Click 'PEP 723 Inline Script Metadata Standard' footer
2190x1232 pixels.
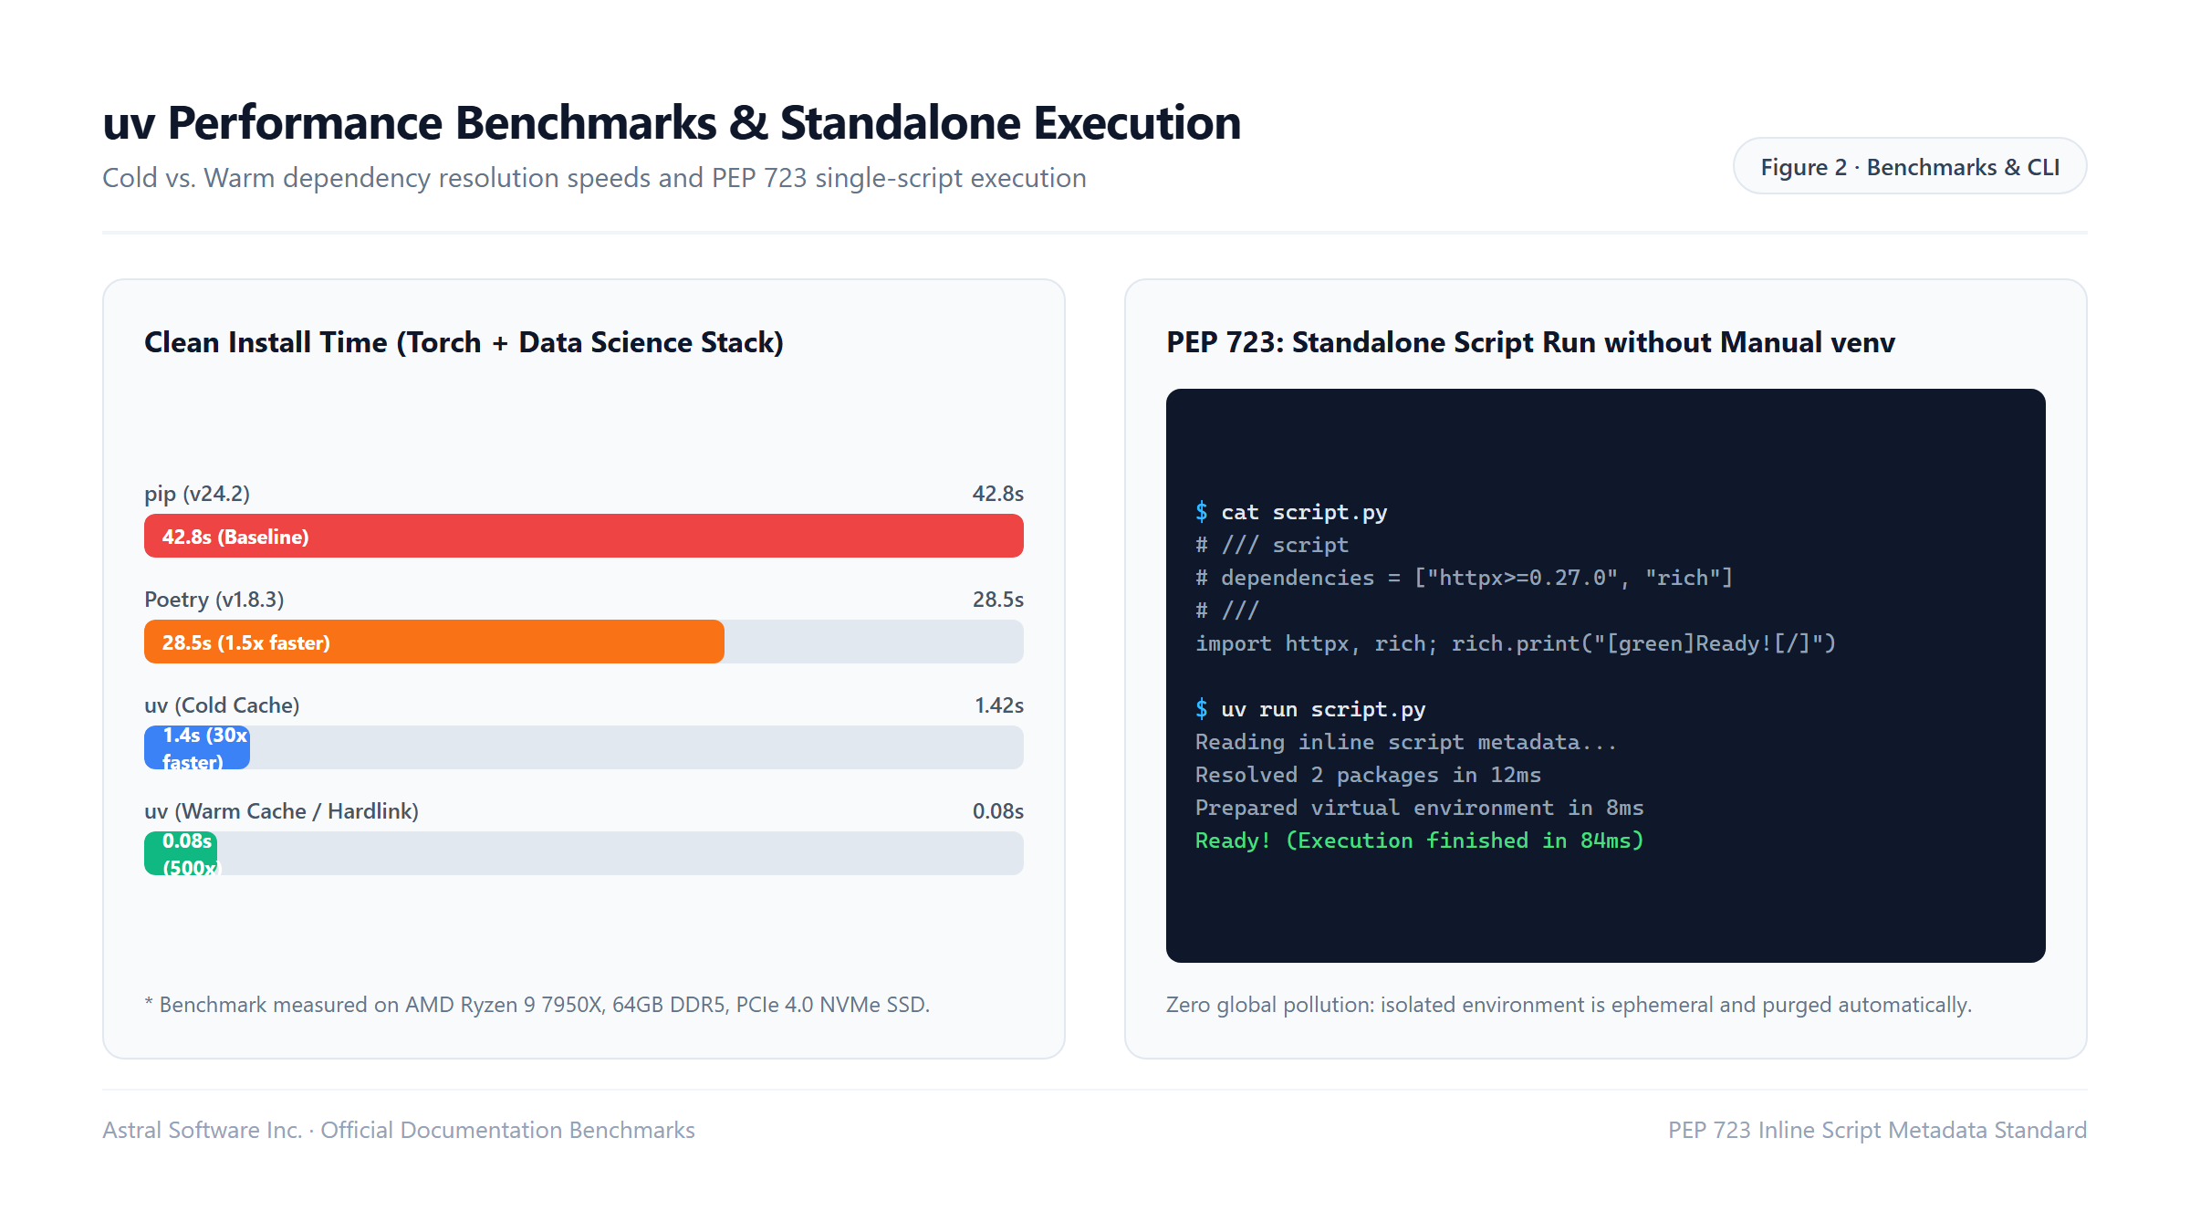coord(1877,1130)
